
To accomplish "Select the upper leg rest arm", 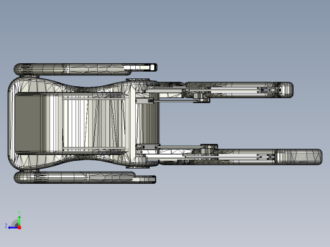I will pos(220,90).
